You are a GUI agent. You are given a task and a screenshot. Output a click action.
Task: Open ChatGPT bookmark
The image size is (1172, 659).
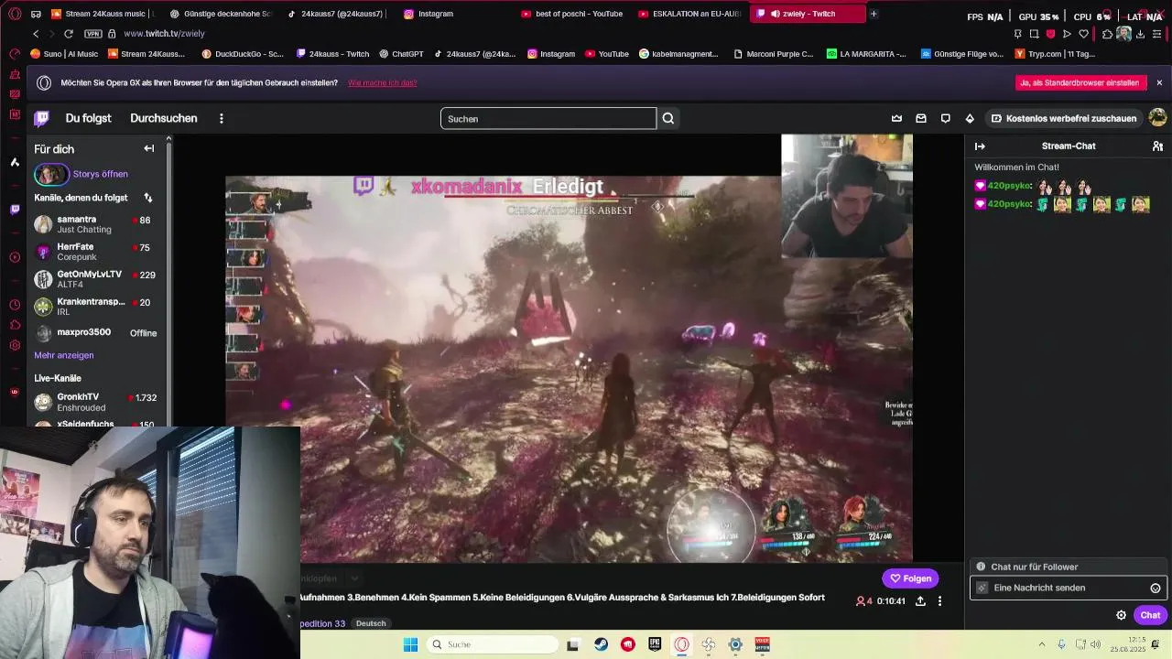coord(400,54)
